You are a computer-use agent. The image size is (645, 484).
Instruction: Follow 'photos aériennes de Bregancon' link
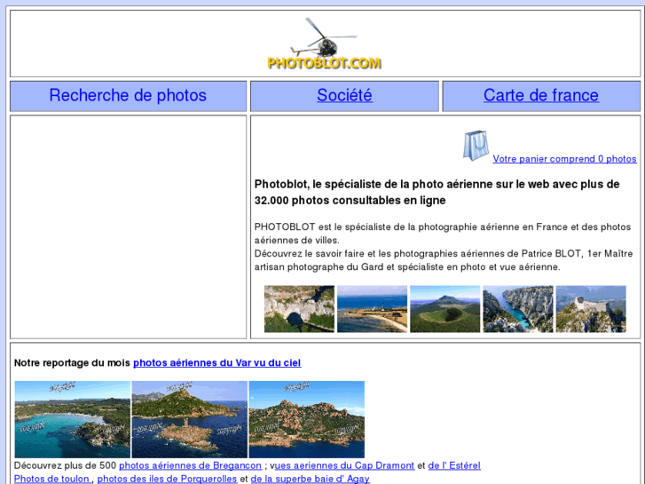click(x=190, y=465)
